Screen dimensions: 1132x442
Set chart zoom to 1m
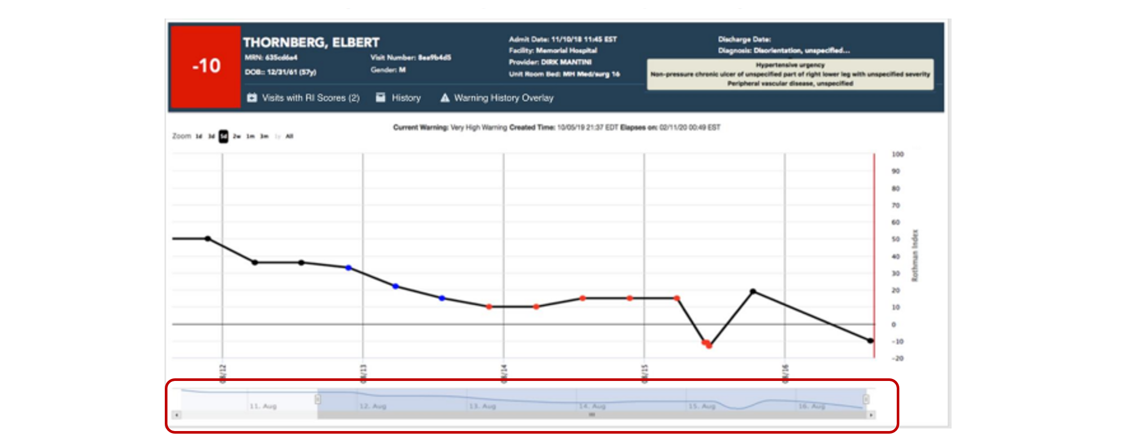[250, 137]
